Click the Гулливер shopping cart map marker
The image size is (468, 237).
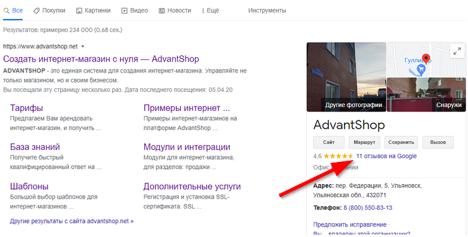point(421,70)
